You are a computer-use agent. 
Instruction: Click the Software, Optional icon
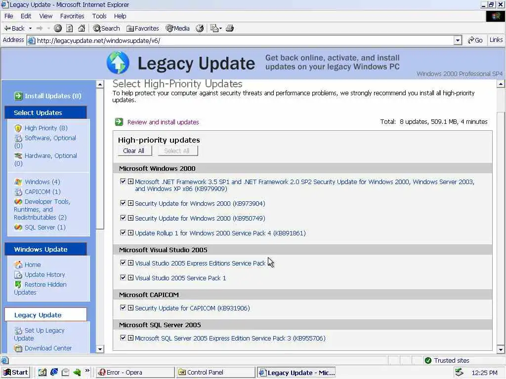click(x=18, y=138)
